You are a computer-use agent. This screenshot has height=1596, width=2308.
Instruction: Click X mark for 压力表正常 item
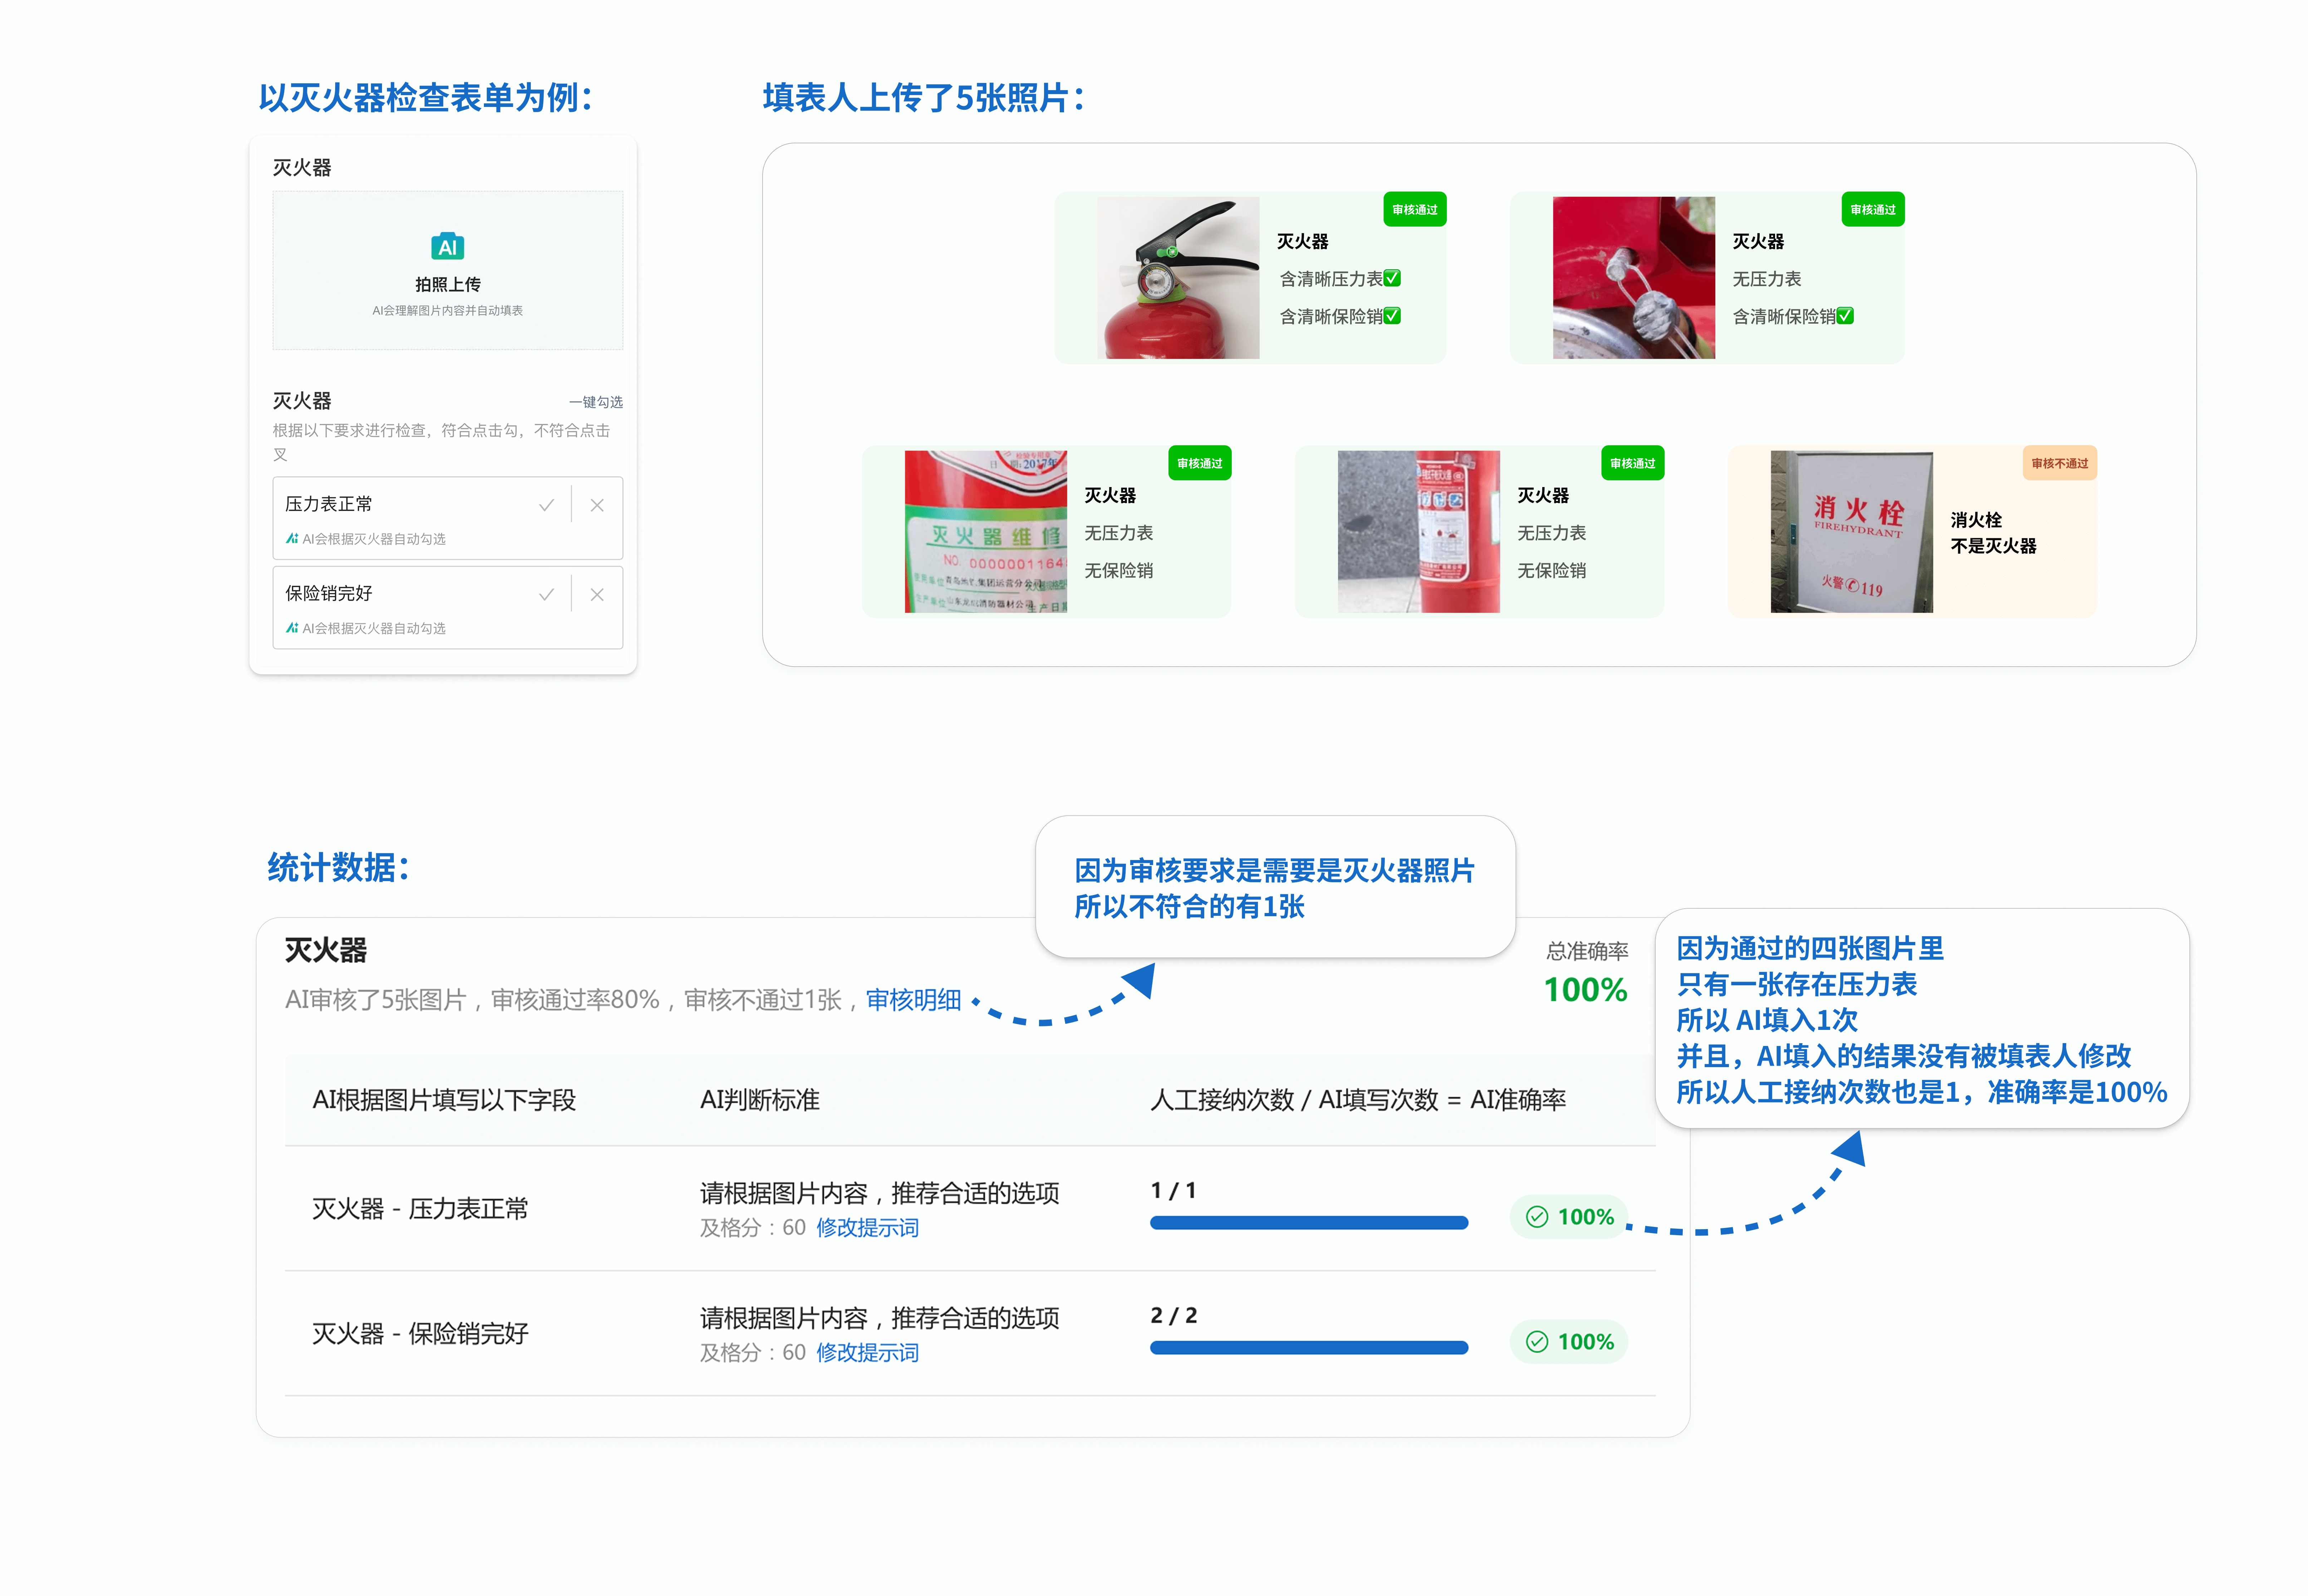tap(597, 505)
